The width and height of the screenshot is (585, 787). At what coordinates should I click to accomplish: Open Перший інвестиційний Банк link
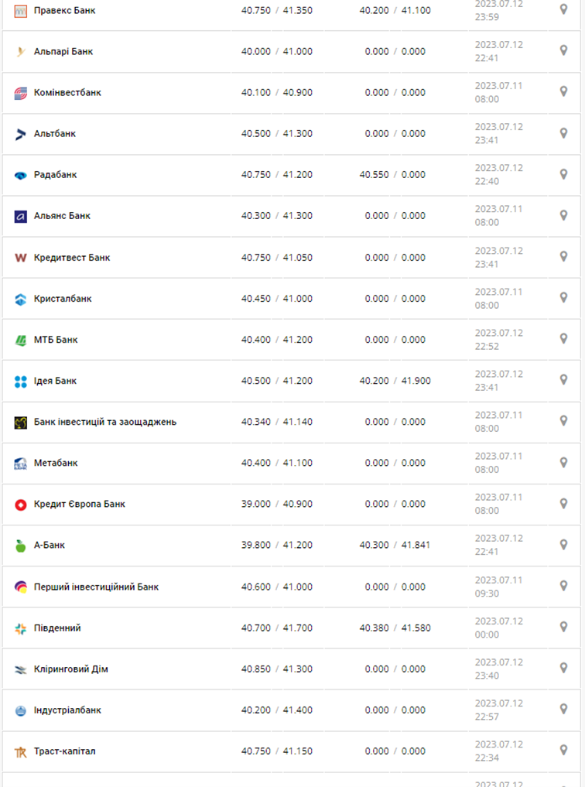pos(96,587)
